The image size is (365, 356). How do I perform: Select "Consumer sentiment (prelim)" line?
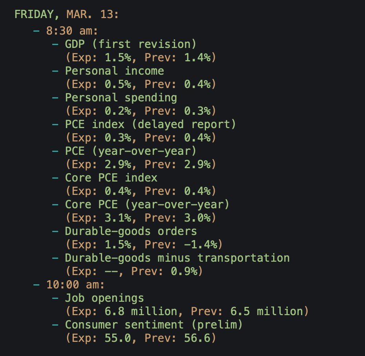point(153,325)
